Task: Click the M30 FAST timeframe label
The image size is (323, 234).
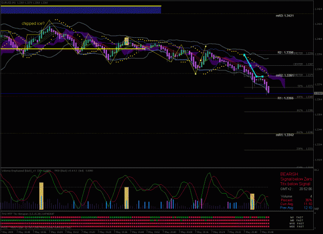Action: click(297, 227)
